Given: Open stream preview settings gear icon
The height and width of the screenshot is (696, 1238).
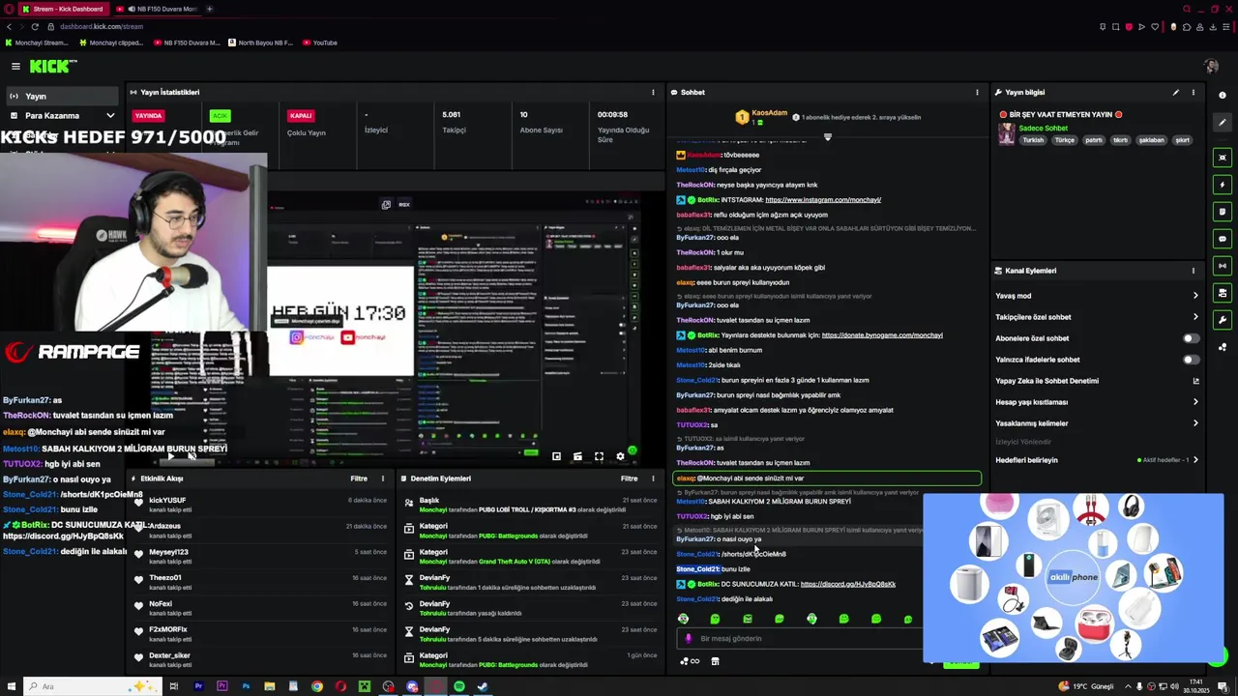Looking at the screenshot, I should pos(620,456).
